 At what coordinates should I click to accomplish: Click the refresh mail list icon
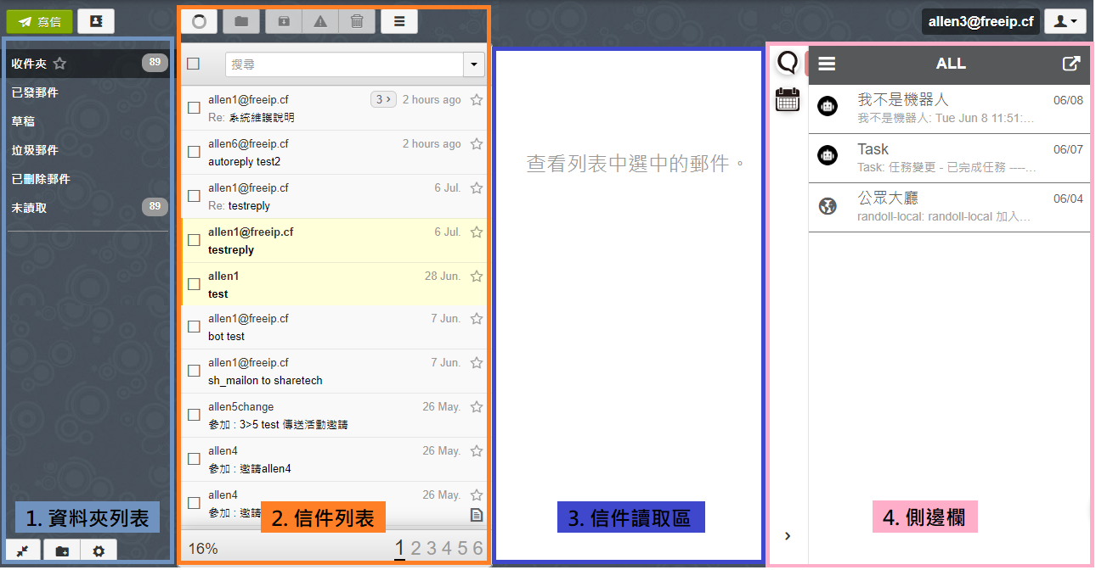point(199,21)
